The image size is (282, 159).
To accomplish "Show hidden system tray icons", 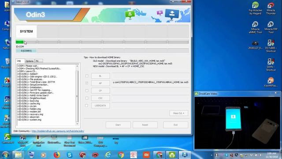I will [211, 155].
